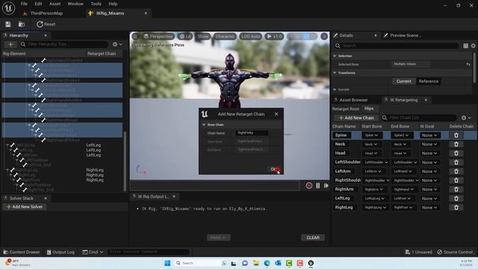Collapse the Transforms section
Image resolution: width=478 pixels, height=269 pixels.
(335, 73)
